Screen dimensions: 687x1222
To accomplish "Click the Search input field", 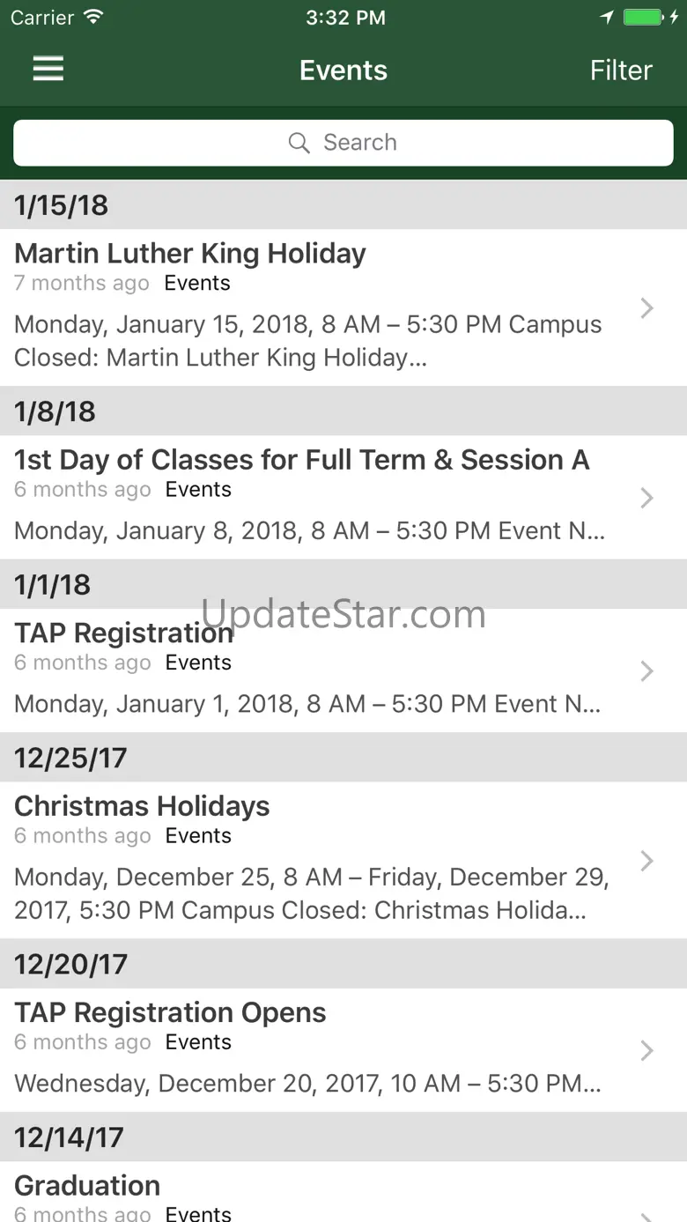I will click(343, 143).
